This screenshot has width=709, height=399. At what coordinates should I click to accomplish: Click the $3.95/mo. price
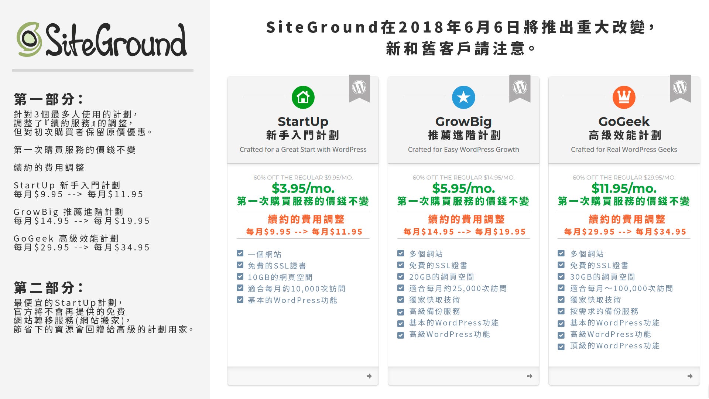(x=303, y=188)
